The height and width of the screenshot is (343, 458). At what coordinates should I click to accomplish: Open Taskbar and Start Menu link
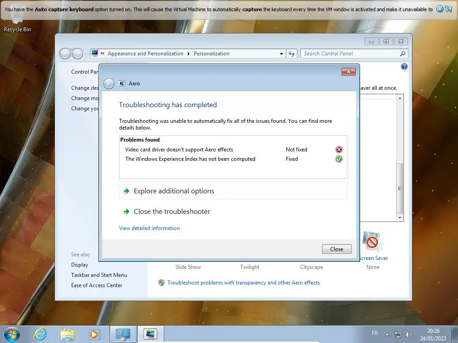pos(99,275)
